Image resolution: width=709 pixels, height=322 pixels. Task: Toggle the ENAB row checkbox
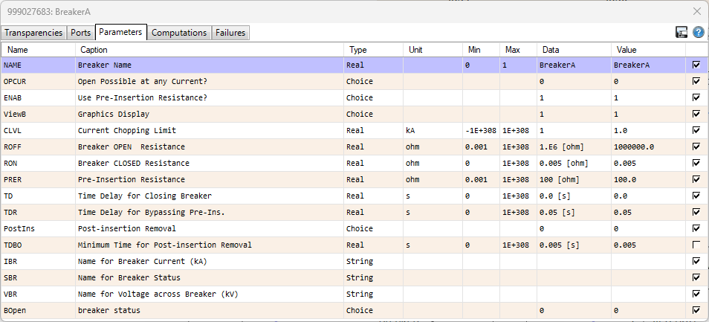tap(696, 97)
